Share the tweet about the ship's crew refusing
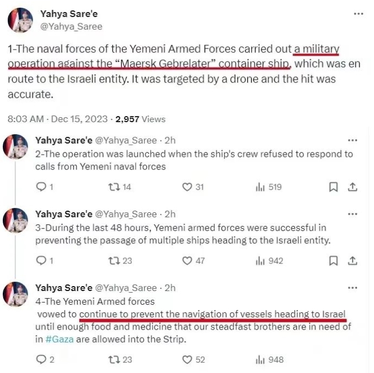 tap(353, 187)
